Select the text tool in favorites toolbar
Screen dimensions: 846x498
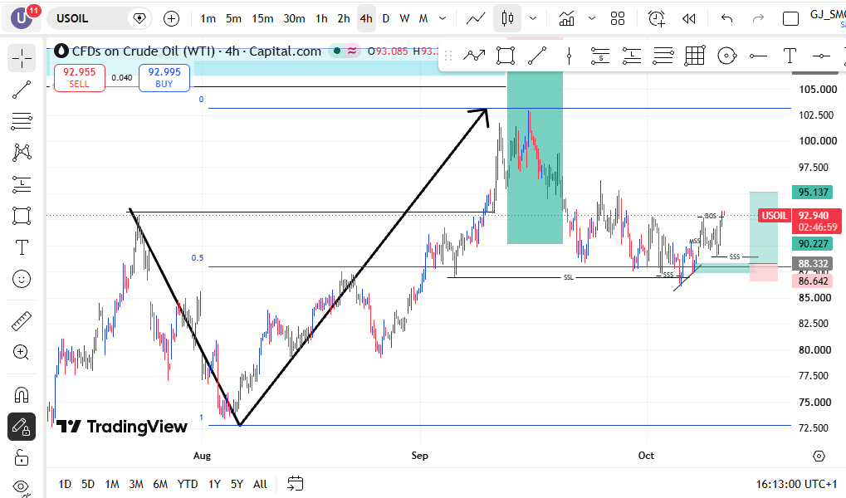coord(790,56)
